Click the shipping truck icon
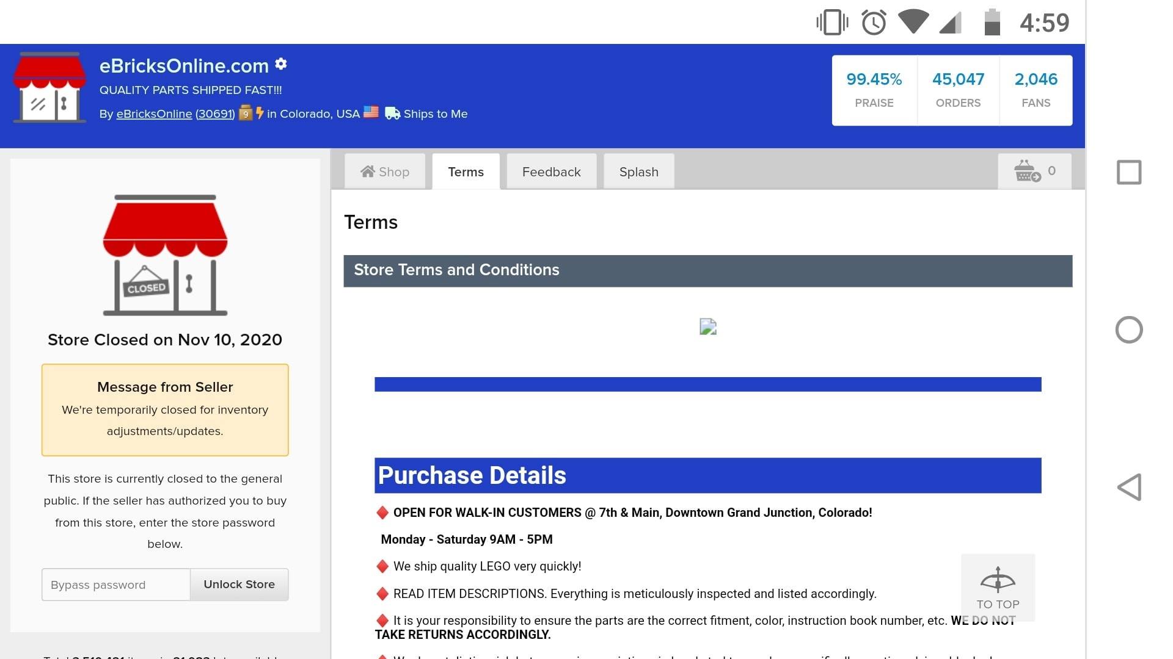This screenshot has height=659, width=1173. point(392,113)
